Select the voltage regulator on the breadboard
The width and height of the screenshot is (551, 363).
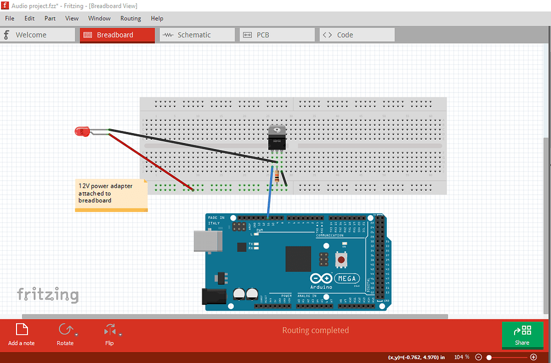[277, 136]
